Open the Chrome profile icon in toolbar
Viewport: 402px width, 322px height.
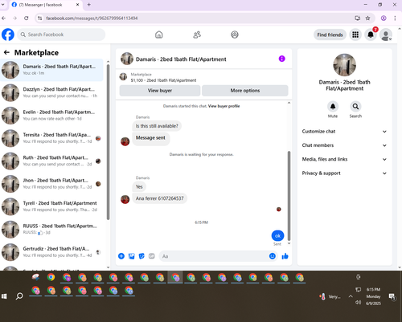[384, 18]
